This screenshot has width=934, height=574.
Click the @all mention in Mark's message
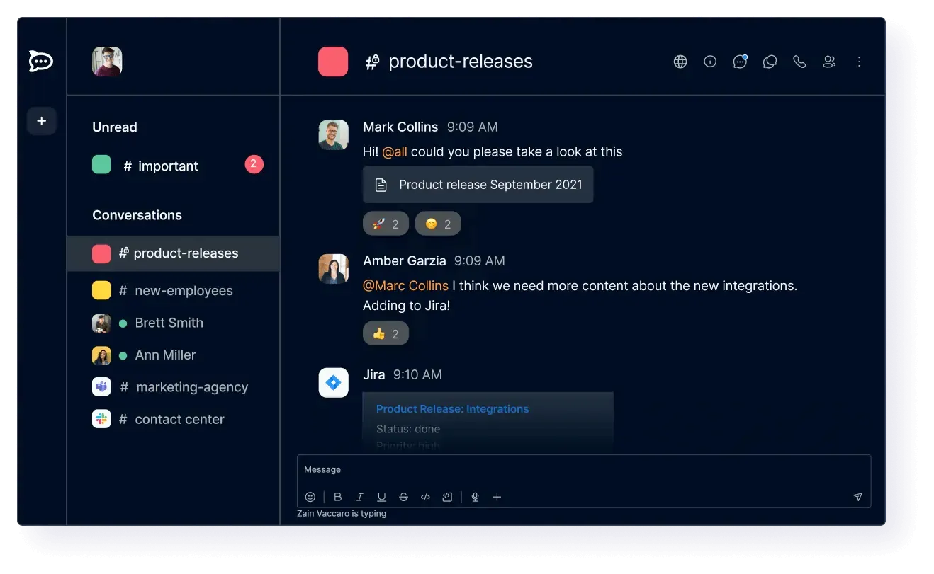[395, 151]
